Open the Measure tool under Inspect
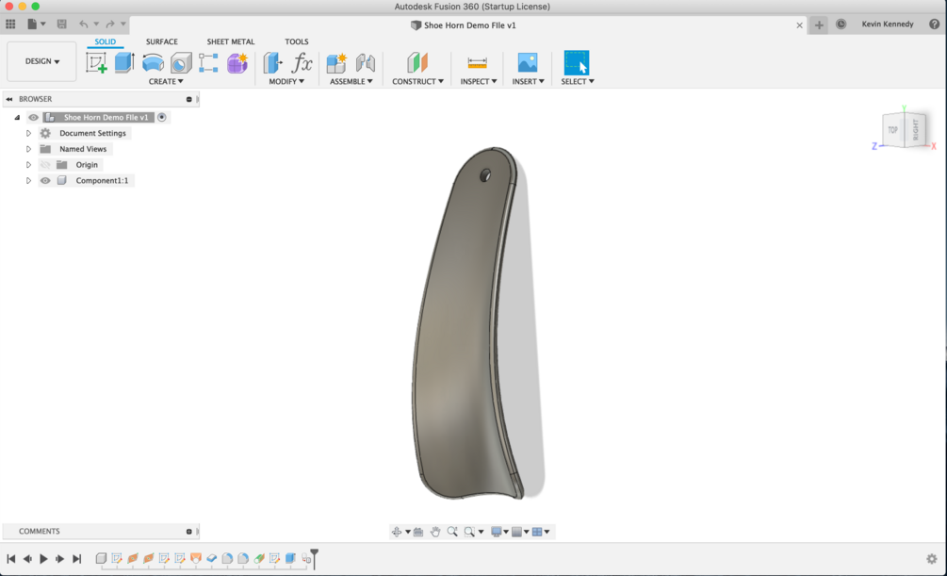Screen dimensions: 947x576 [x=477, y=63]
